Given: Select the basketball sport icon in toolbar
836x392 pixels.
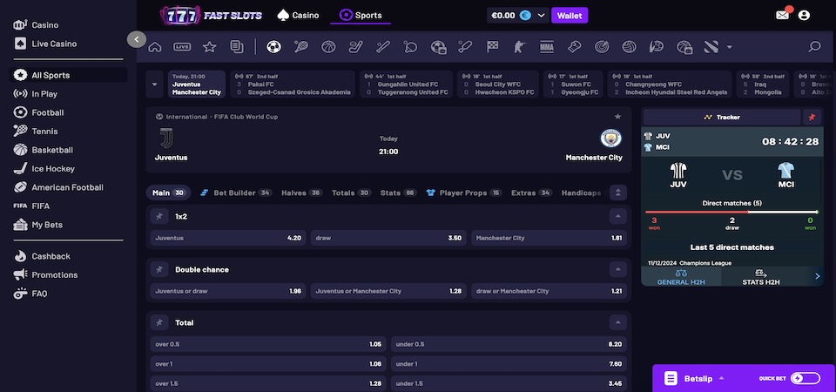Looking at the screenshot, I should tap(328, 47).
